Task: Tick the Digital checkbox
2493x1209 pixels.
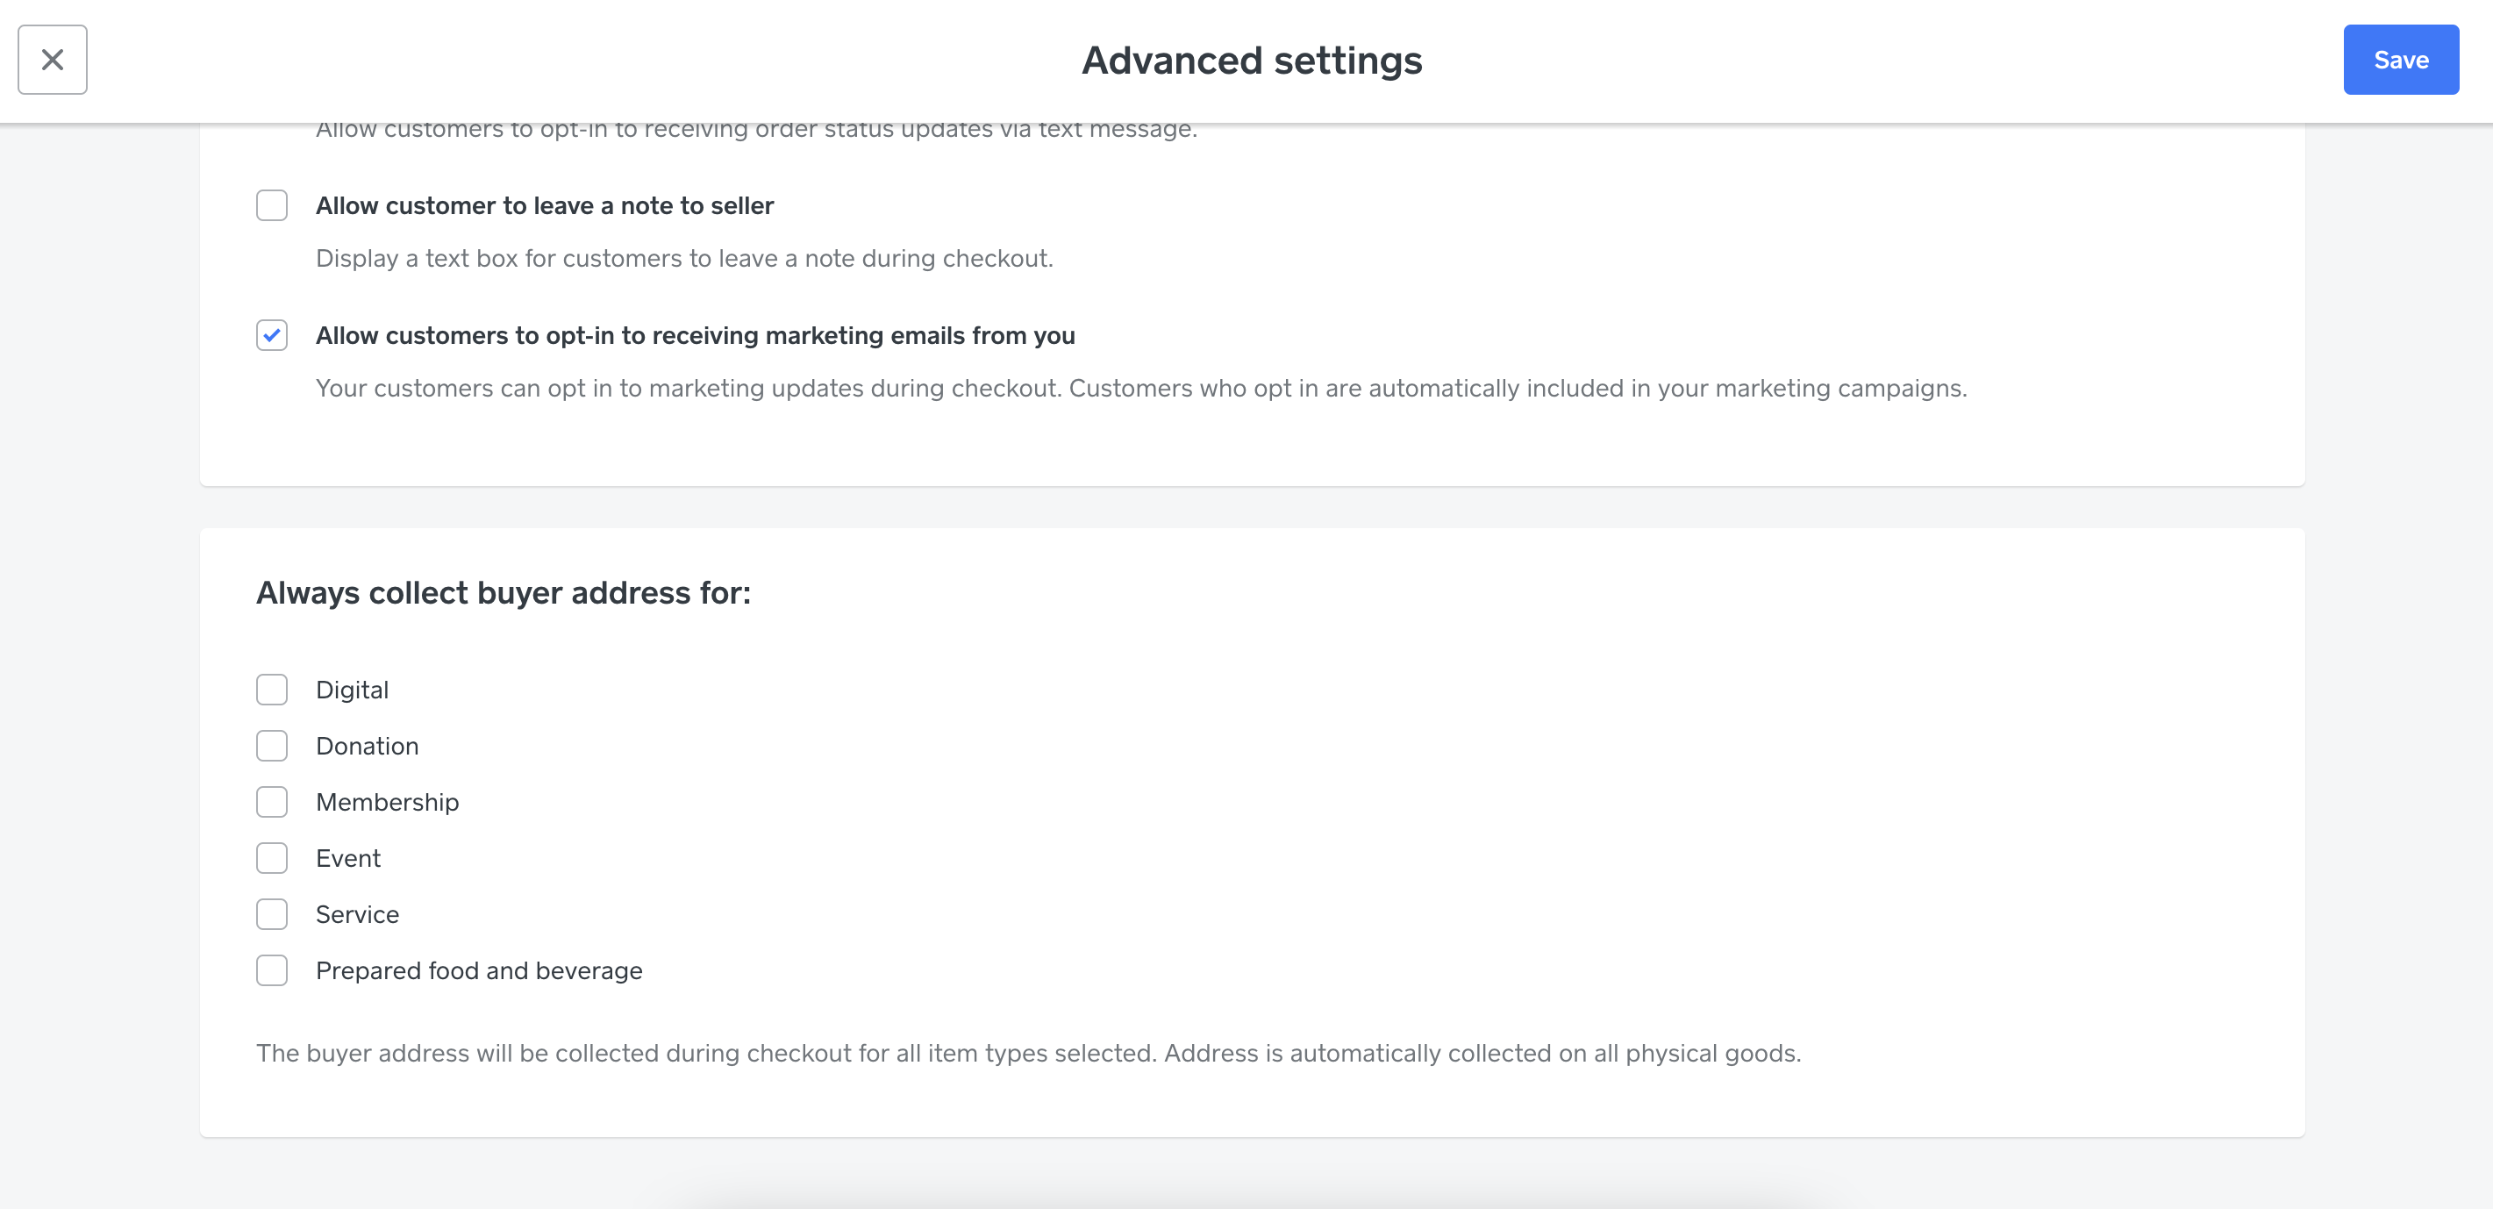Action: tap(272, 690)
